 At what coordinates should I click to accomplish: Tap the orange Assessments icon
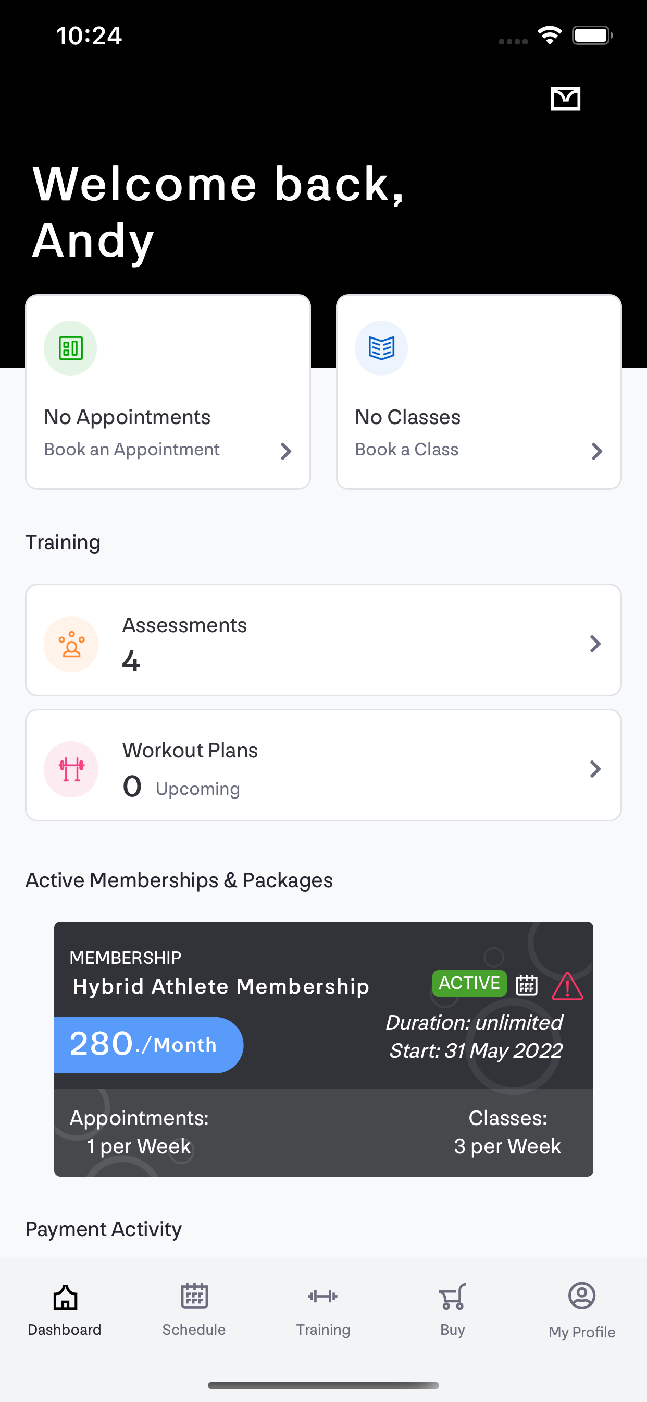point(71,644)
